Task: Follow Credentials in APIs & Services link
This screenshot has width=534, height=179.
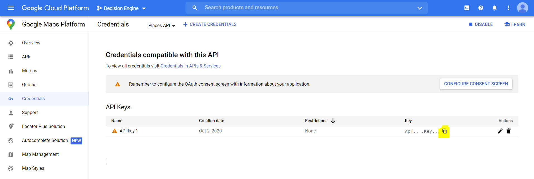Action: (190, 66)
